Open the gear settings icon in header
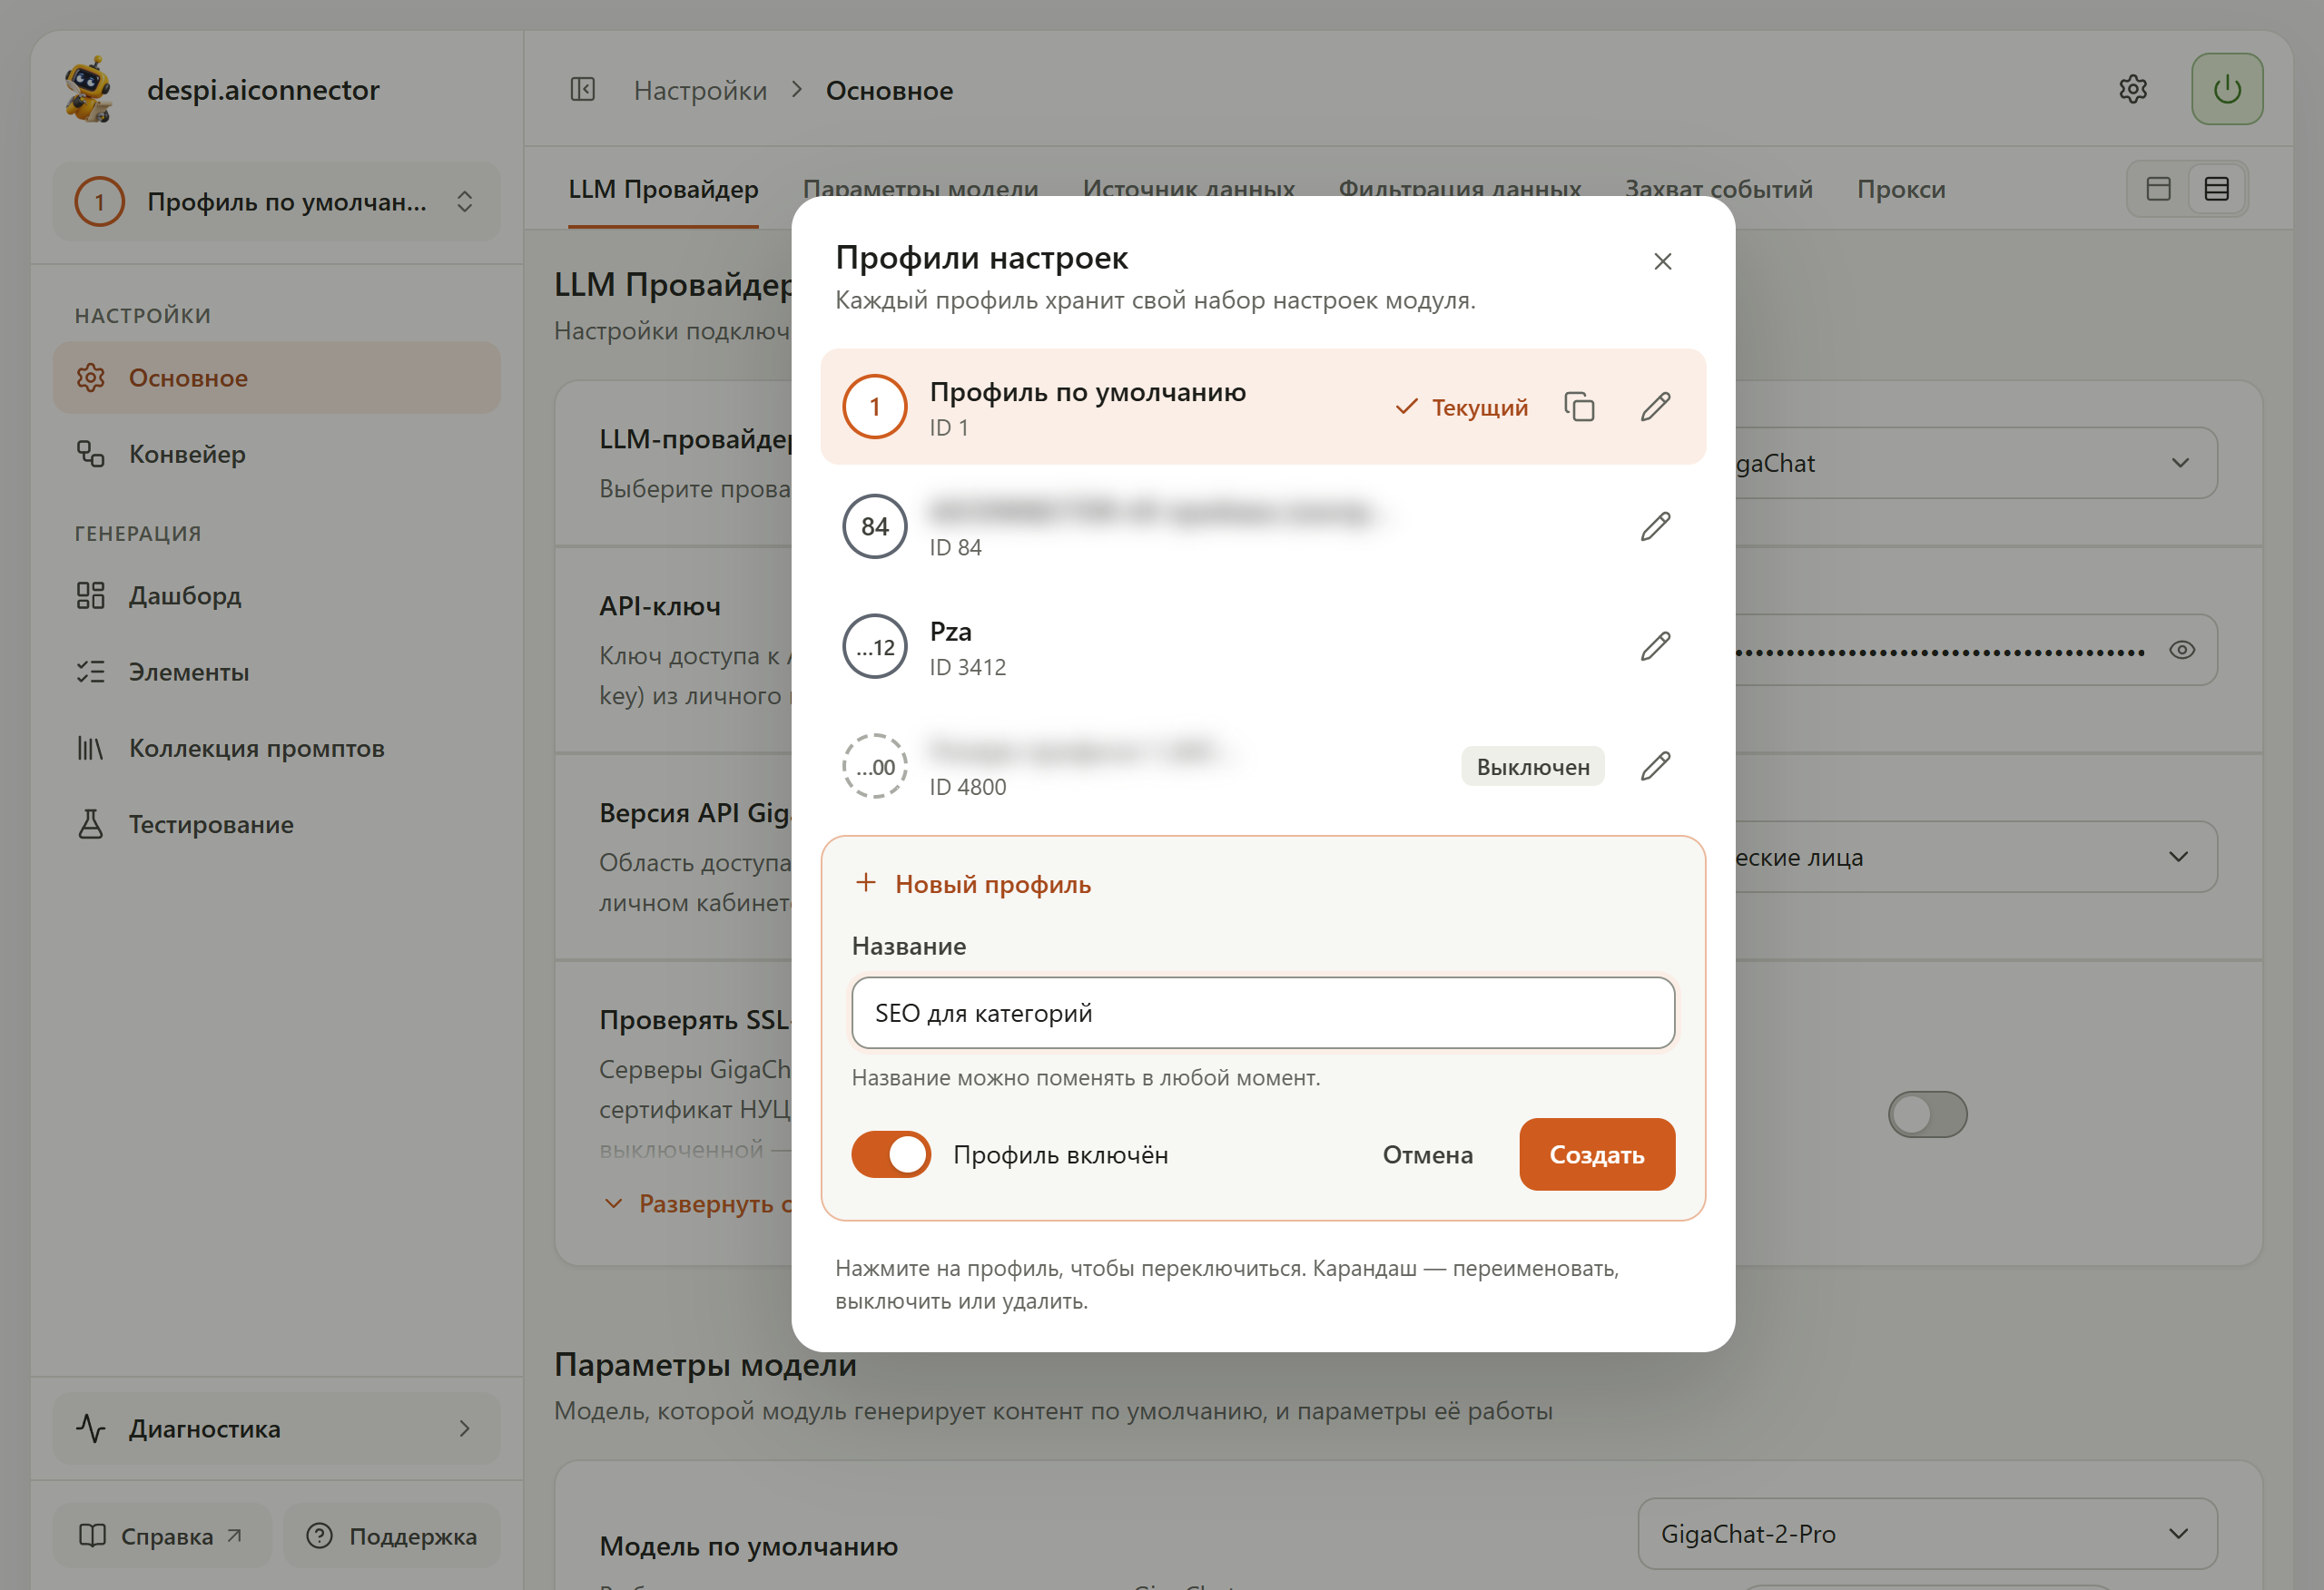The height and width of the screenshot is (1590, 2324). tap(2133, 90)
